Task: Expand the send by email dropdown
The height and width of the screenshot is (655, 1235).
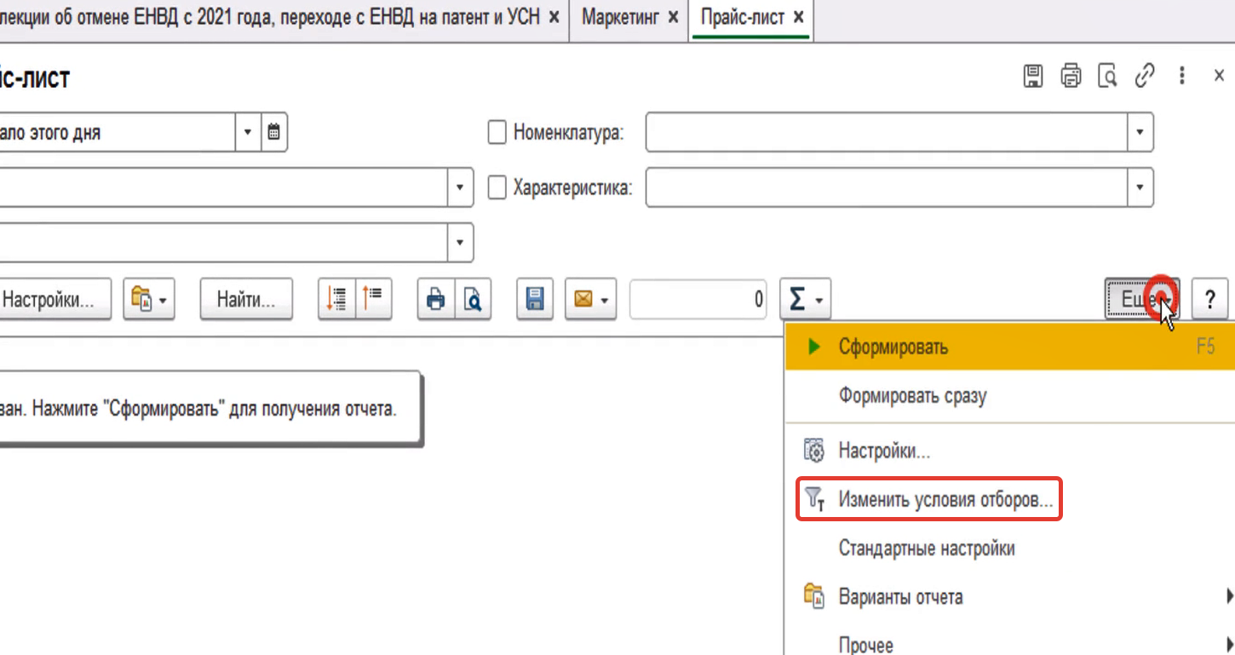Action: 590,299
